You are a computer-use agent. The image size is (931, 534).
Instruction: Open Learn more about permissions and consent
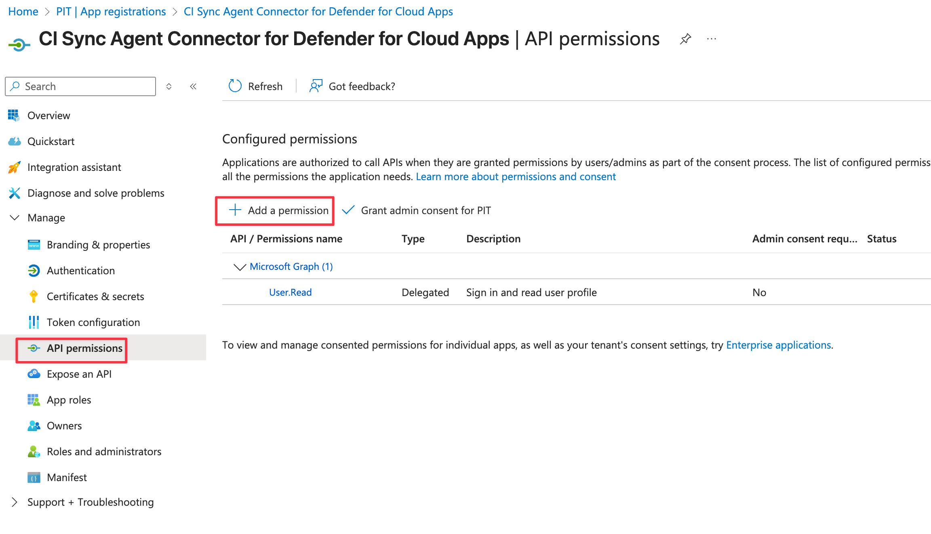[516, 177]
